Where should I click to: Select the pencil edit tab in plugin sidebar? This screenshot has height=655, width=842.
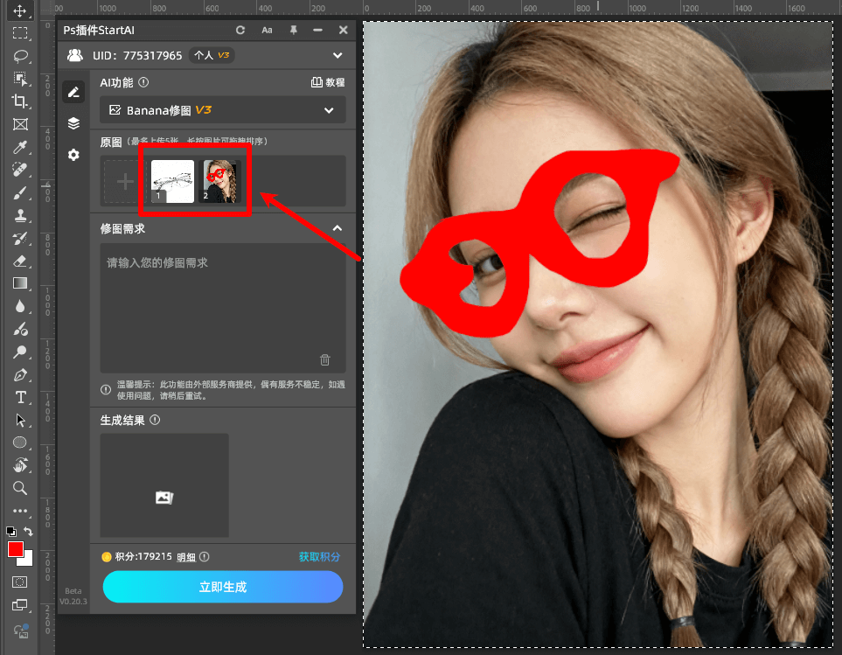(73, 92)
